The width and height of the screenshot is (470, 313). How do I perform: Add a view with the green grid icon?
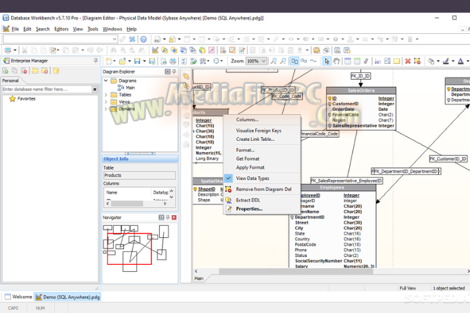tap(356, 61)
